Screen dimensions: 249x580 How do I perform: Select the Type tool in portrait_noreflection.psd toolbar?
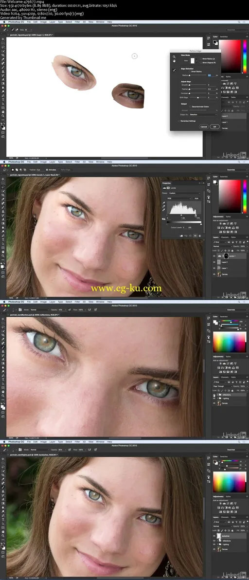tap(2, 379)
